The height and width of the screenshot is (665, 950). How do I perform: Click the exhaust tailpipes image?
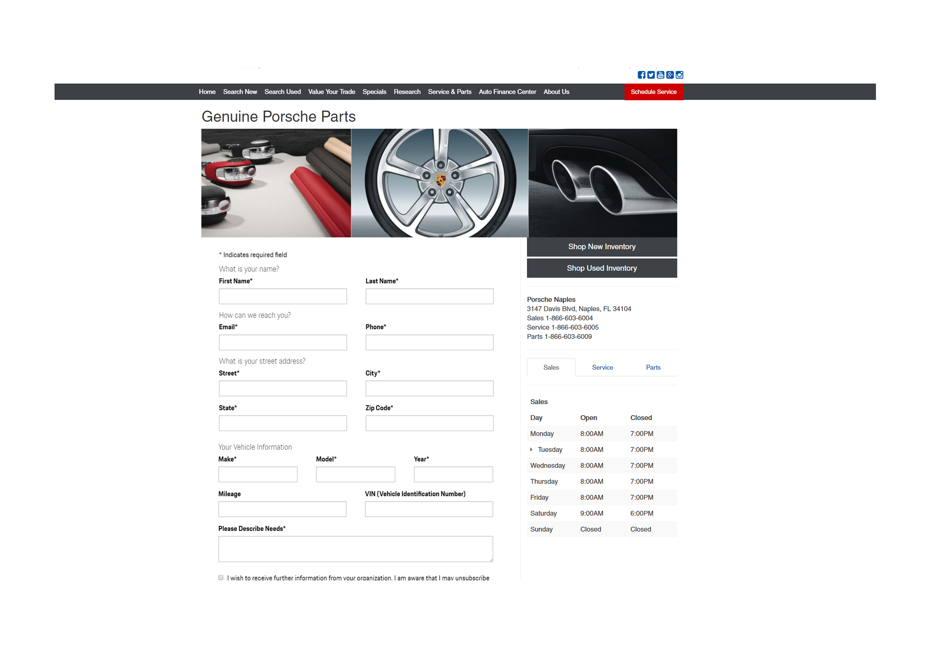(x=602, y=183)
